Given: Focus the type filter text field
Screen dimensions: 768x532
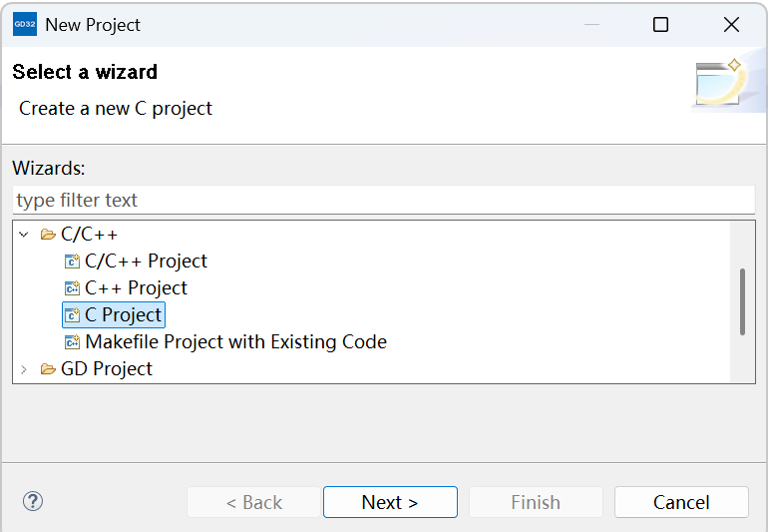Looking at the screenshot, I should point(384,200).
